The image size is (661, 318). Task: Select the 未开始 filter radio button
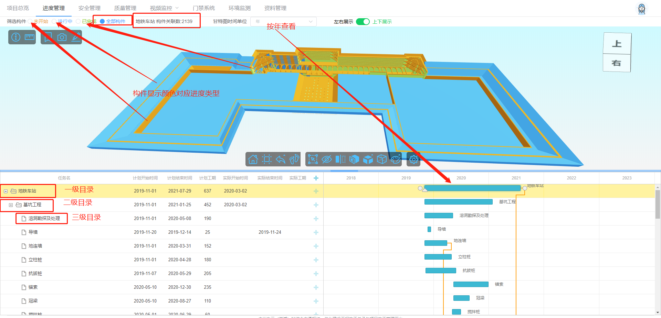click(30, 21)
